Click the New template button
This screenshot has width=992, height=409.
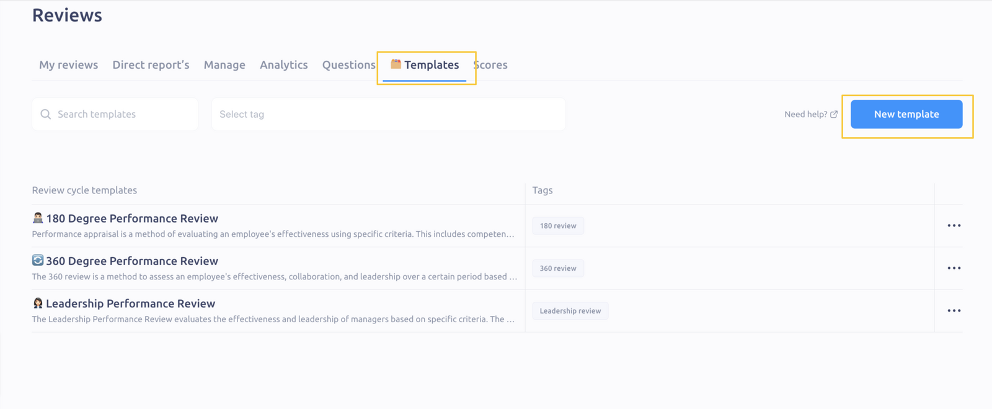point(906,114)
